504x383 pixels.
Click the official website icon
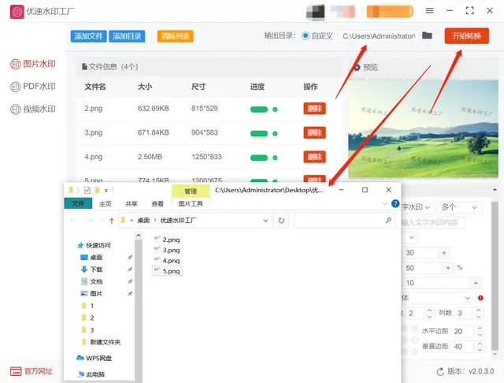(16, 371)
